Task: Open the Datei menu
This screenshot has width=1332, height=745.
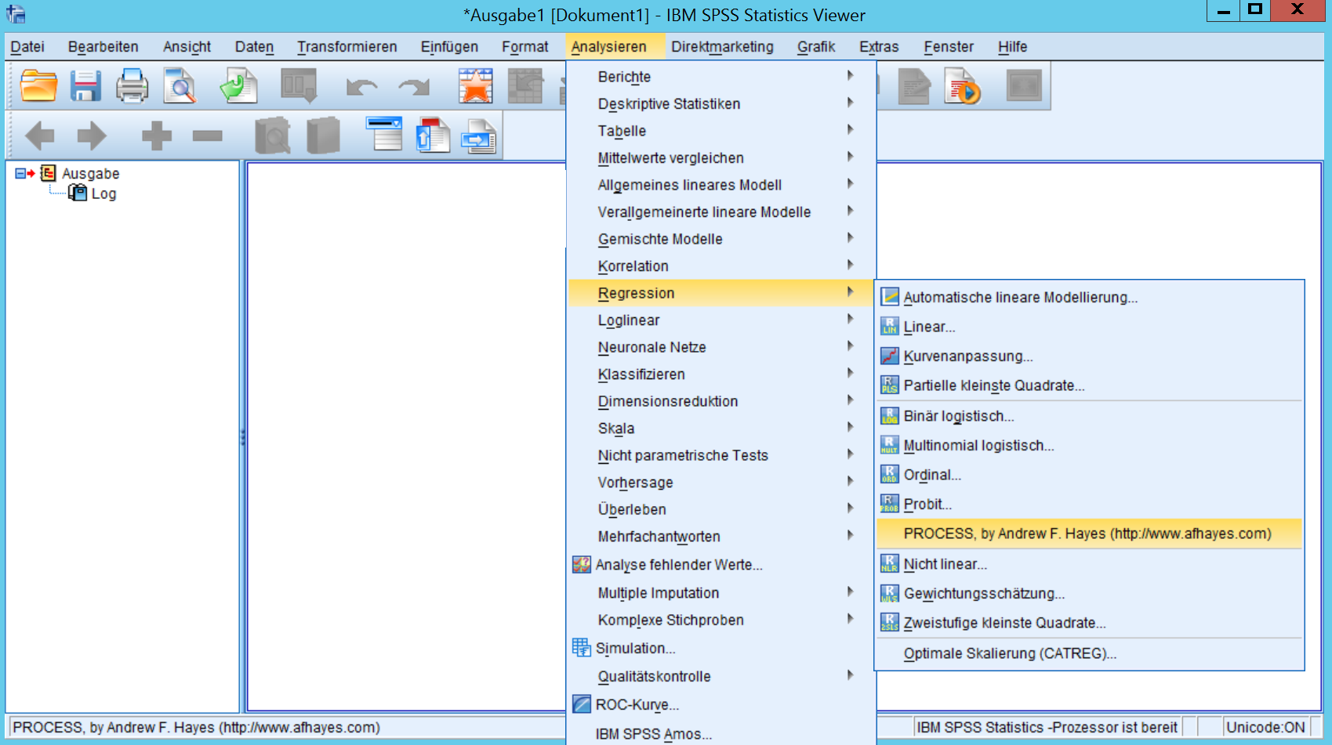Action: [27, 47]
